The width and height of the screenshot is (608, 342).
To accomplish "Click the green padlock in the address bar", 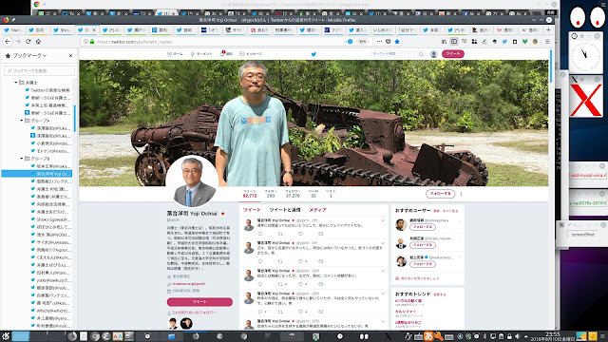I will pyautogui.click(x=92, y=42).
